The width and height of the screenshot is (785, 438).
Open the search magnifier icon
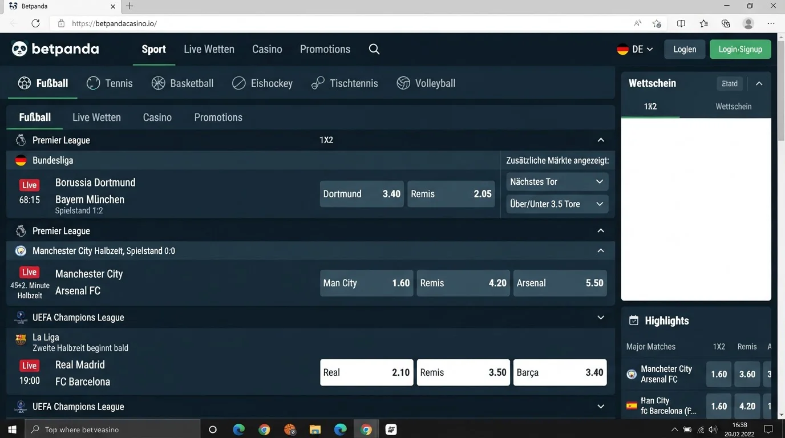374,49
